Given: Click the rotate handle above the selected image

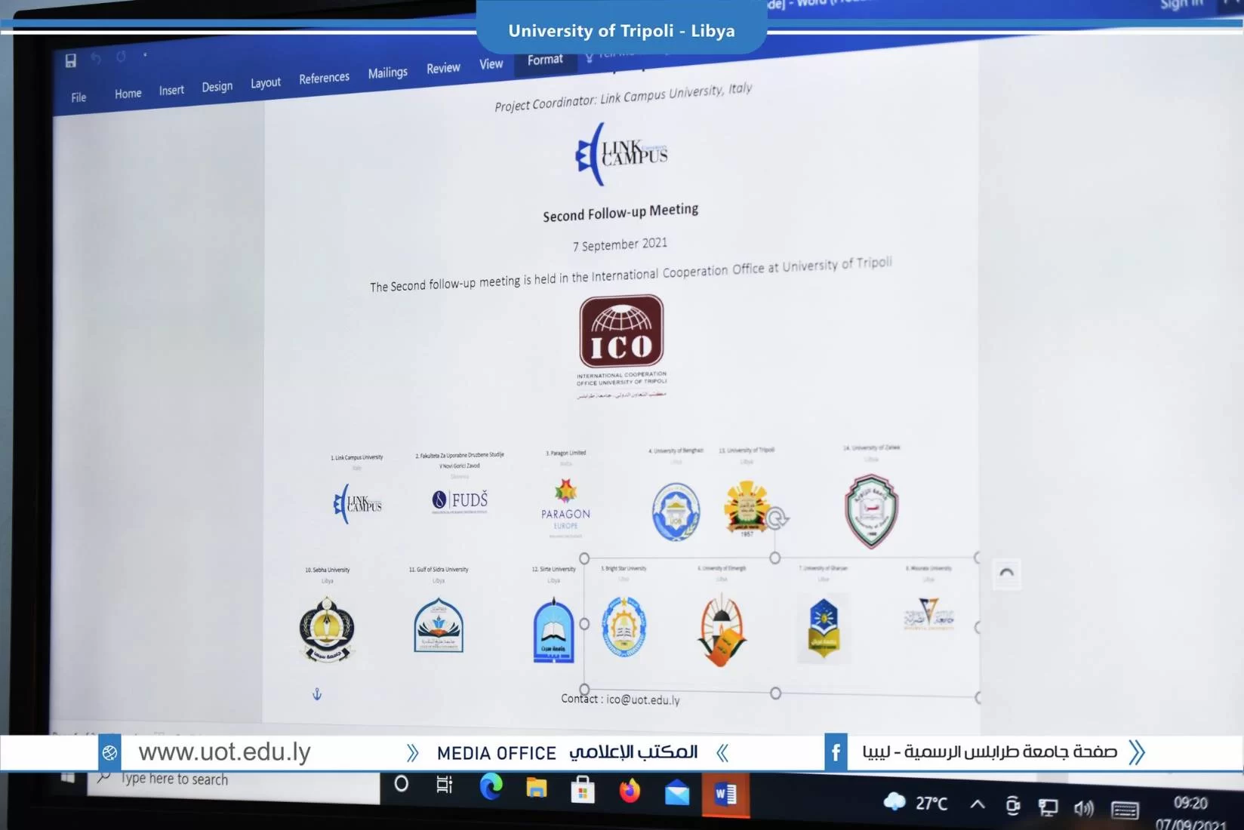Looking at the screenshot, I should 777,518.
